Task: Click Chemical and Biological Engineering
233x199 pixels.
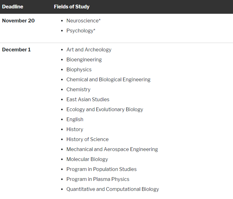Action: [108, 79]
